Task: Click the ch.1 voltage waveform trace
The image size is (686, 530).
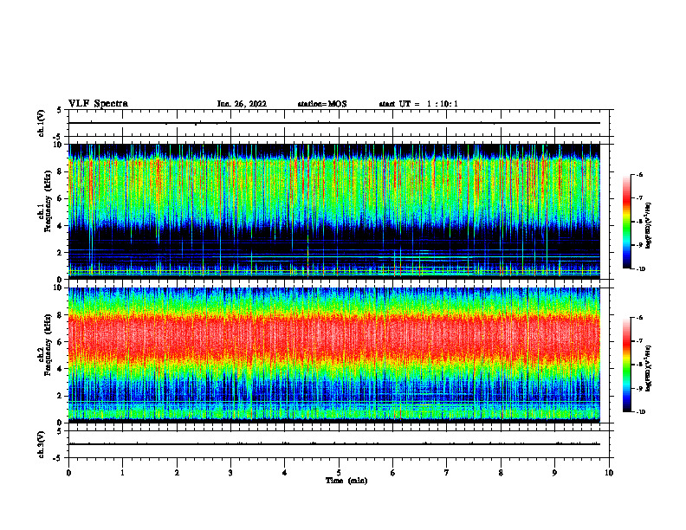Action: [334, 123]
